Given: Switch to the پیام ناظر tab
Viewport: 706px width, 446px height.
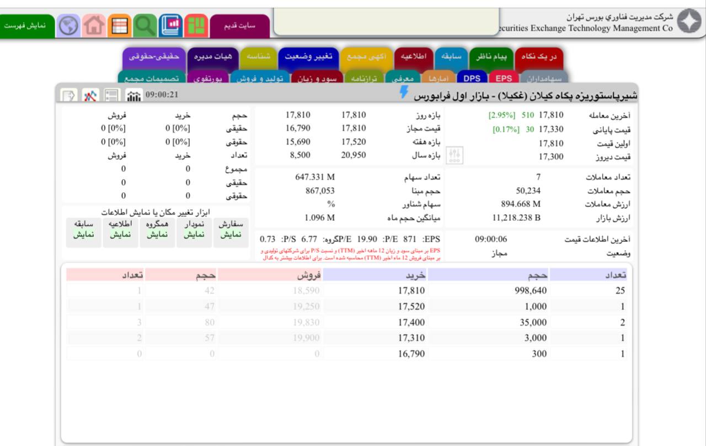Looking at the screenshot, I should click(x=491, y=57).
